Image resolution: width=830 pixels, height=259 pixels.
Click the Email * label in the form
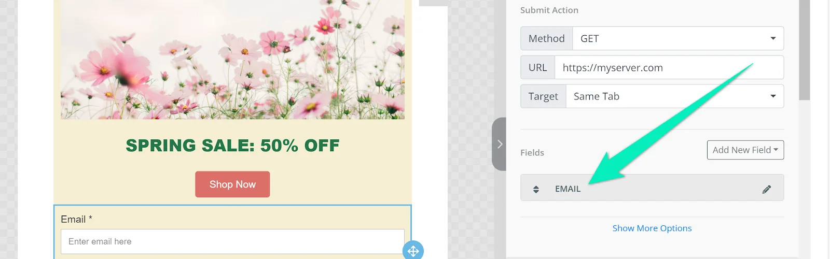point(76,219)
